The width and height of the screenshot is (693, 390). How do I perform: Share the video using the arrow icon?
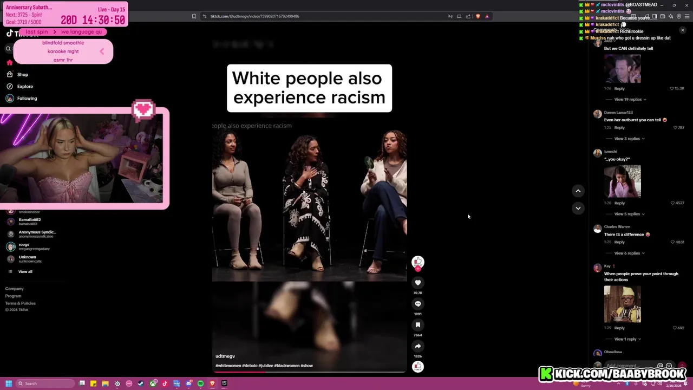417,346
